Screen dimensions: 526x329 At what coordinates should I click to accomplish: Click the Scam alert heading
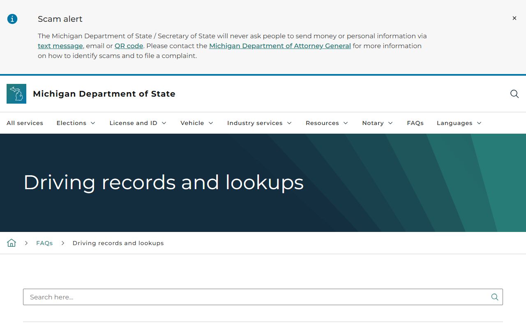coord(60,19)
